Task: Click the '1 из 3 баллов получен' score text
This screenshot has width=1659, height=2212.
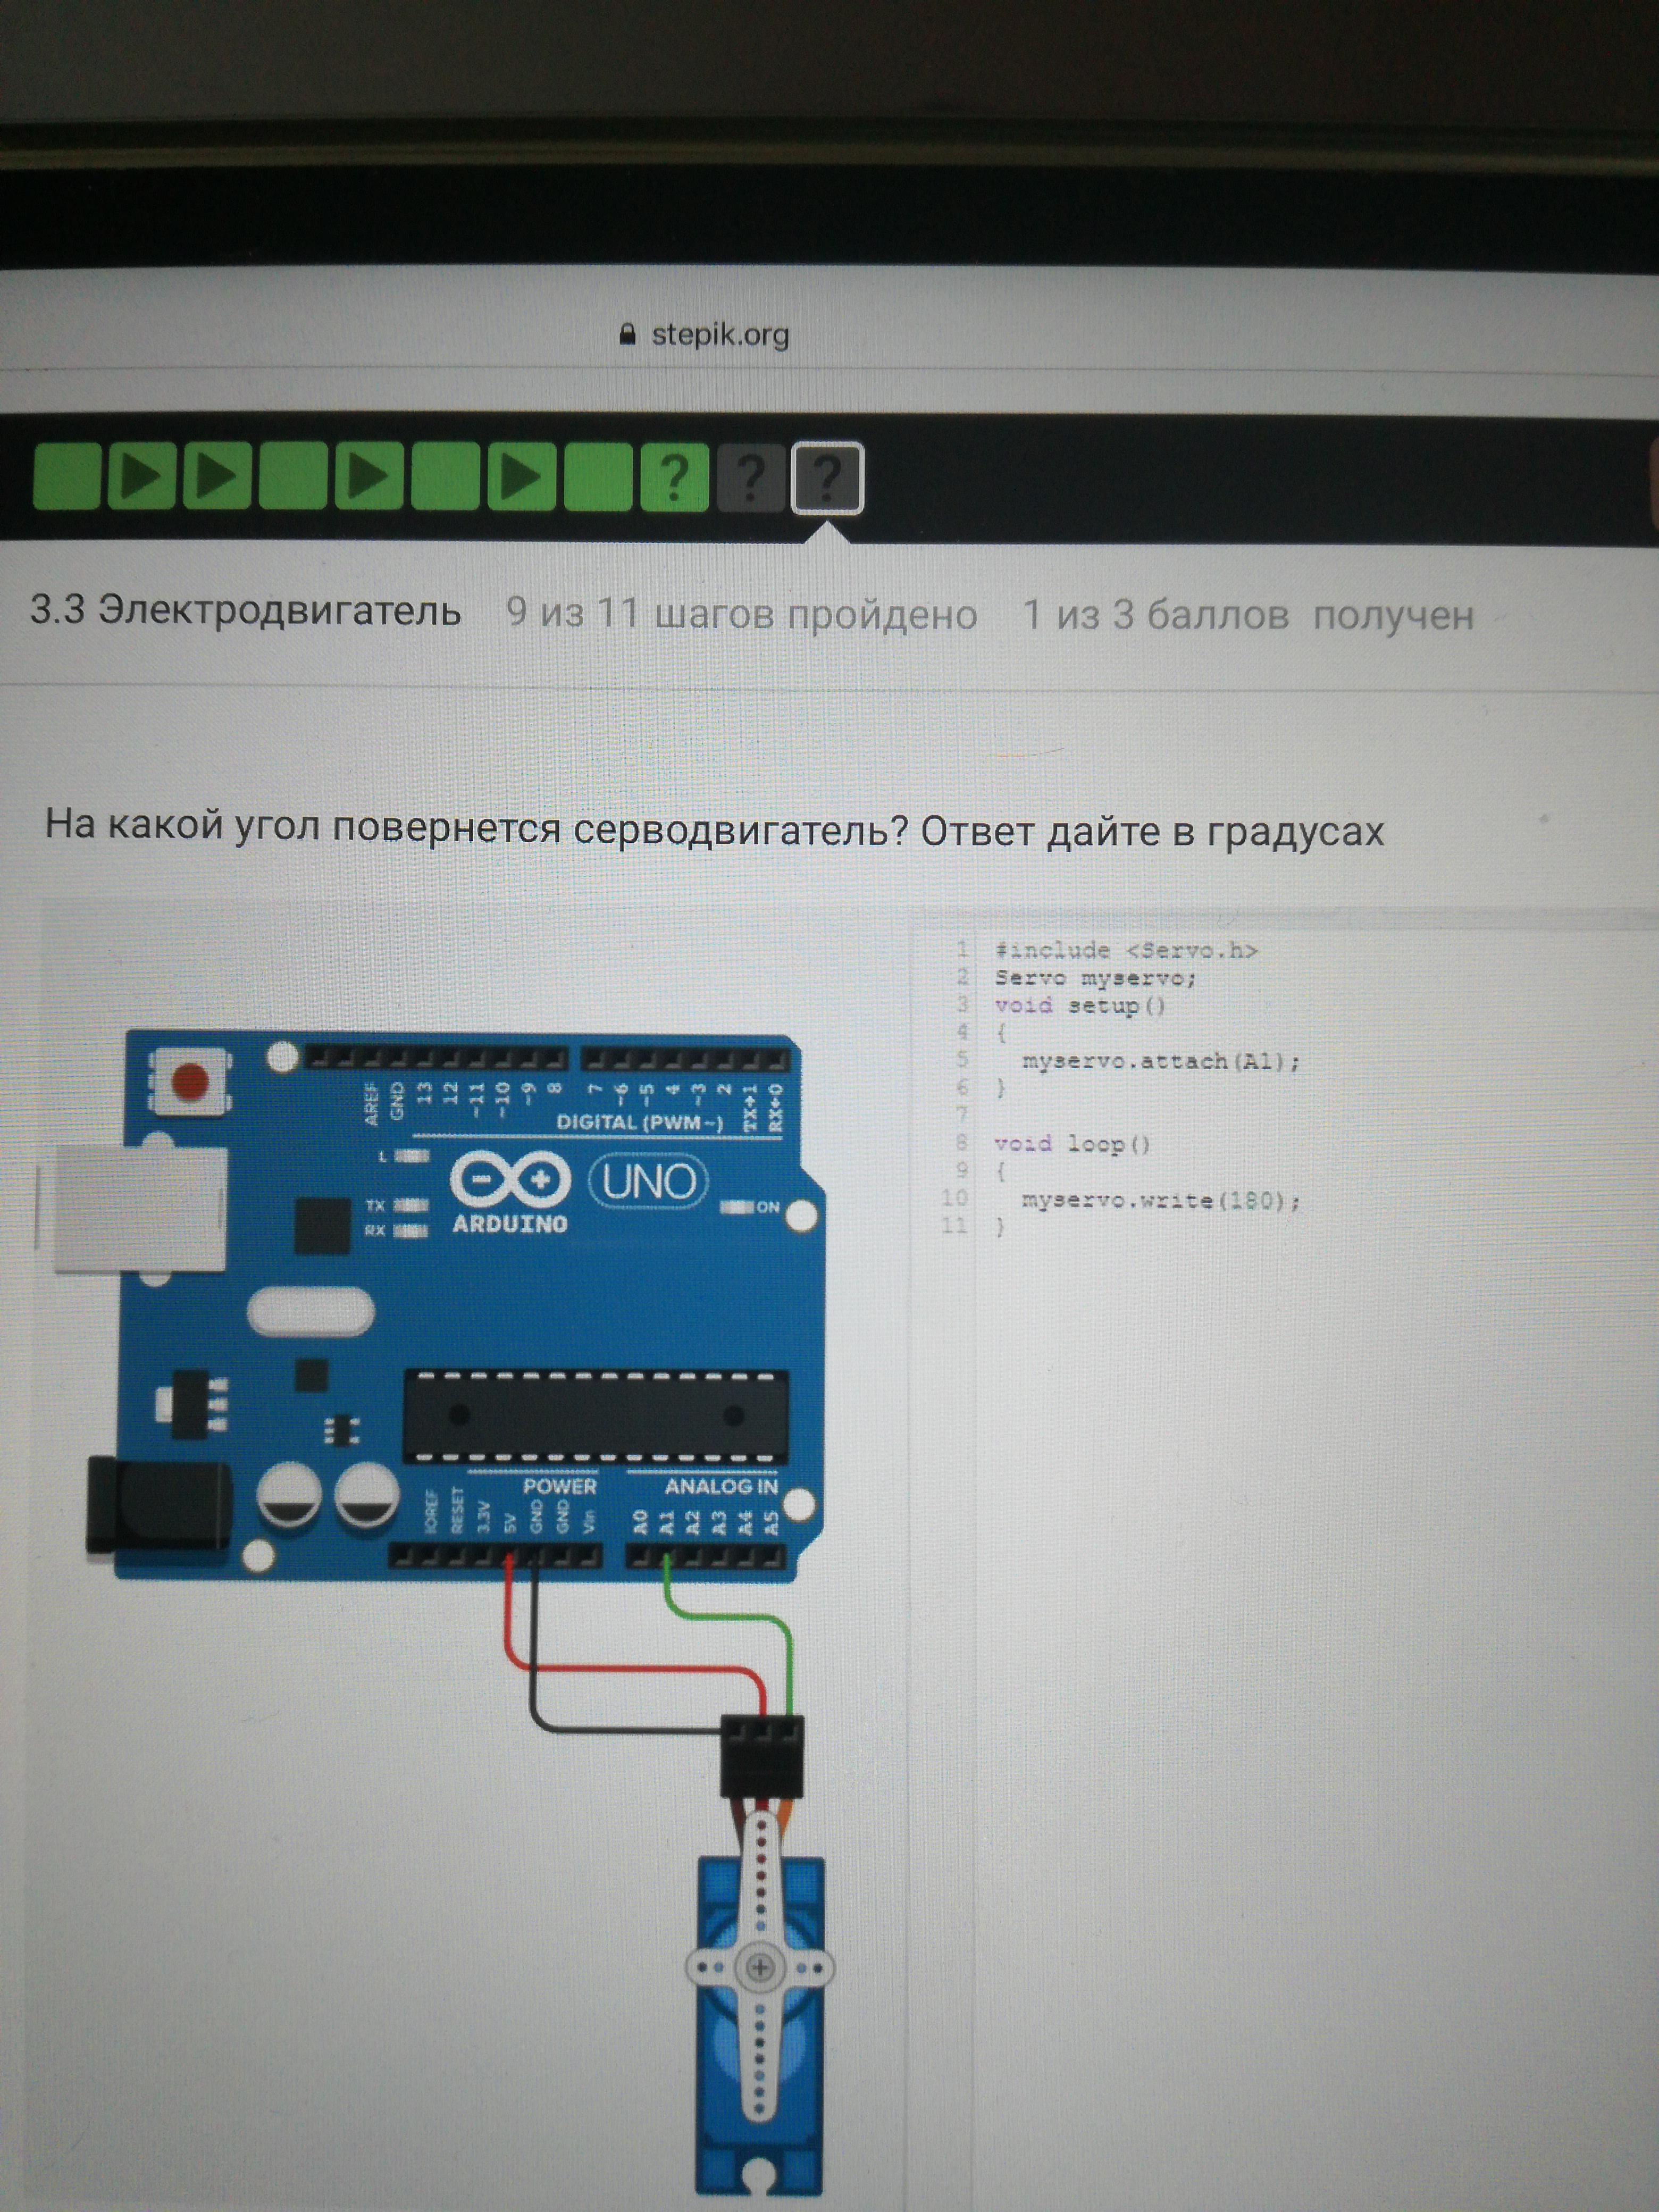Action: (x=1247, y=615)
